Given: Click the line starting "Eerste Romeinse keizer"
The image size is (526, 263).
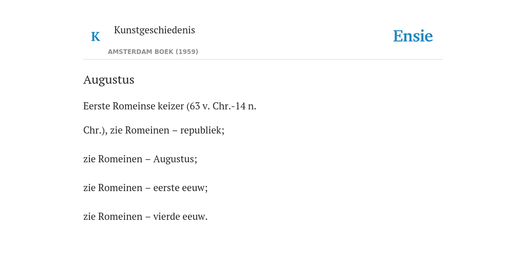Looking at the screenshot, I should 170,106.
